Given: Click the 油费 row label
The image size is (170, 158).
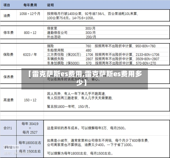Looking at the screenshot, I should (x=7, y=16).
